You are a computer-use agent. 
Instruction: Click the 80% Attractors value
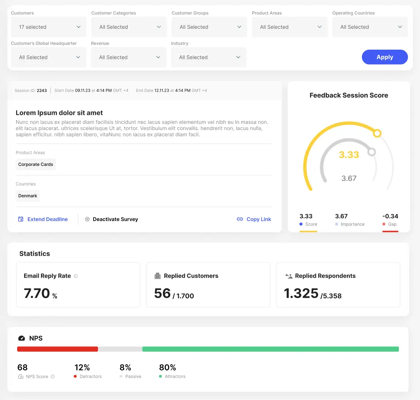[167, 367]
